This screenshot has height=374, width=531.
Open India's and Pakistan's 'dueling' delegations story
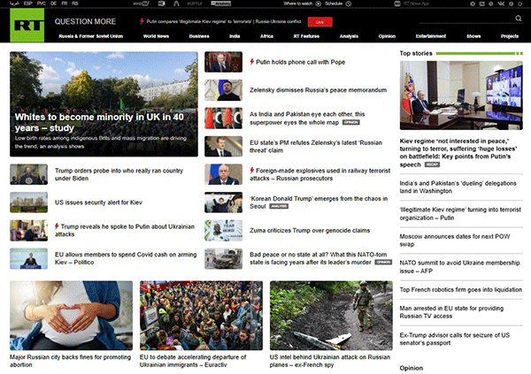(458, 187)
